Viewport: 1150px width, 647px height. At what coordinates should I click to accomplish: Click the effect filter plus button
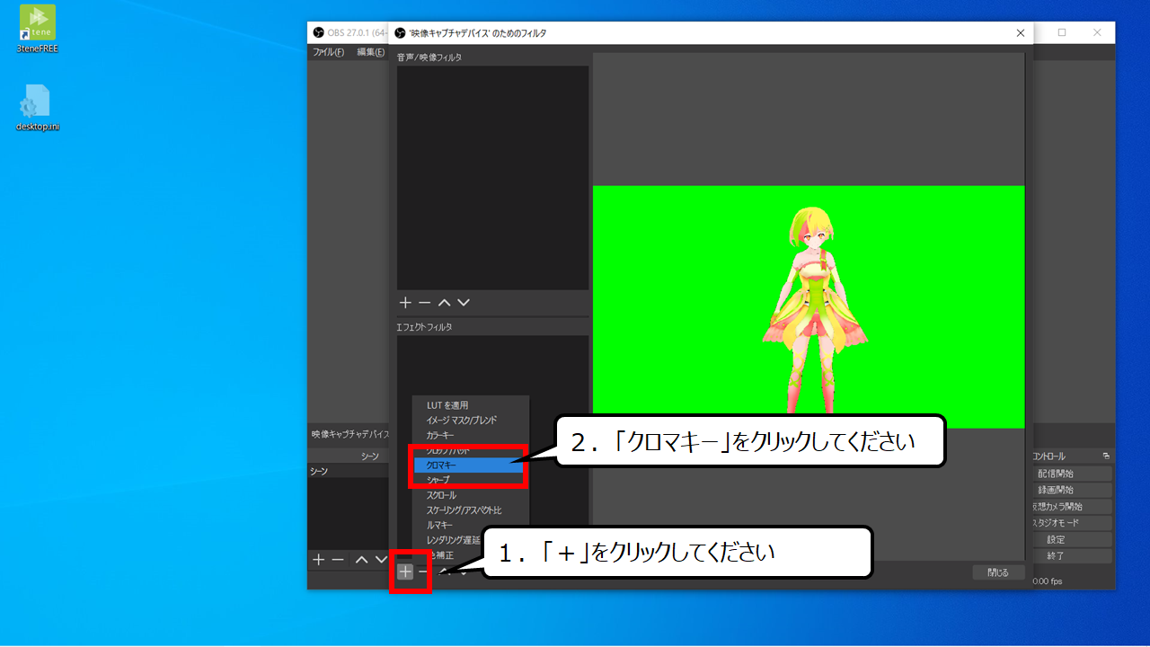pos(405,572)
